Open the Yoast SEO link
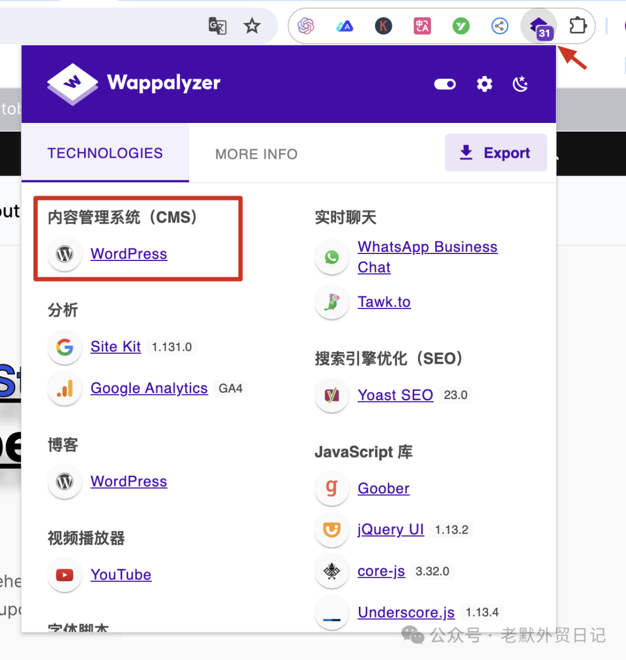This screenshot has width=626, height=660. coord(395,395)
